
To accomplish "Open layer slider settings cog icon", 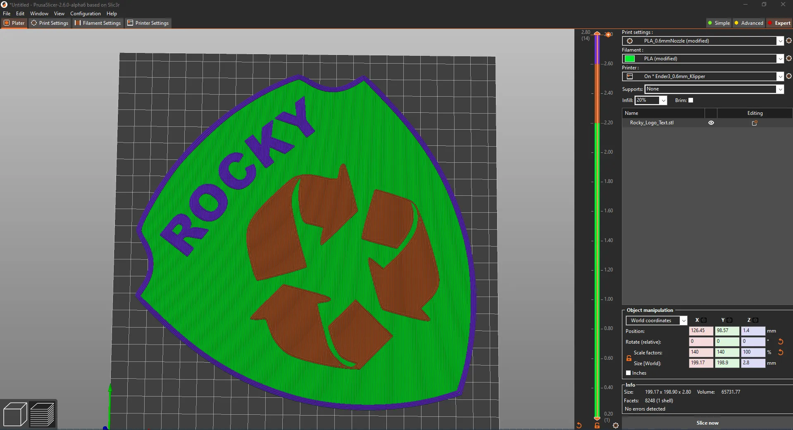I will tap(615, 425).
